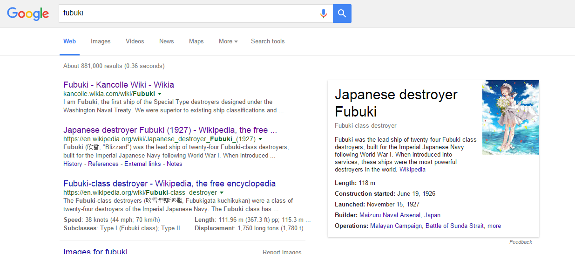Viewport: 575px width, 254px height.
Task: Click the External links sitelink
Action: [142, 164]
